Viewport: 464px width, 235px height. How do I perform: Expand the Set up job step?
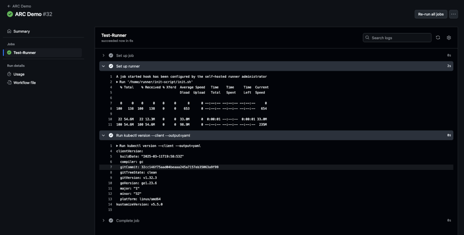tap(104, 56)
